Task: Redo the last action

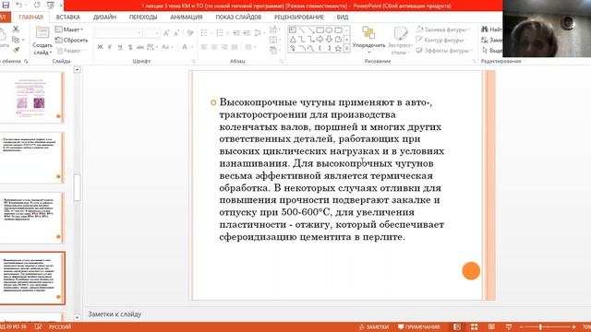Action: 37,6
